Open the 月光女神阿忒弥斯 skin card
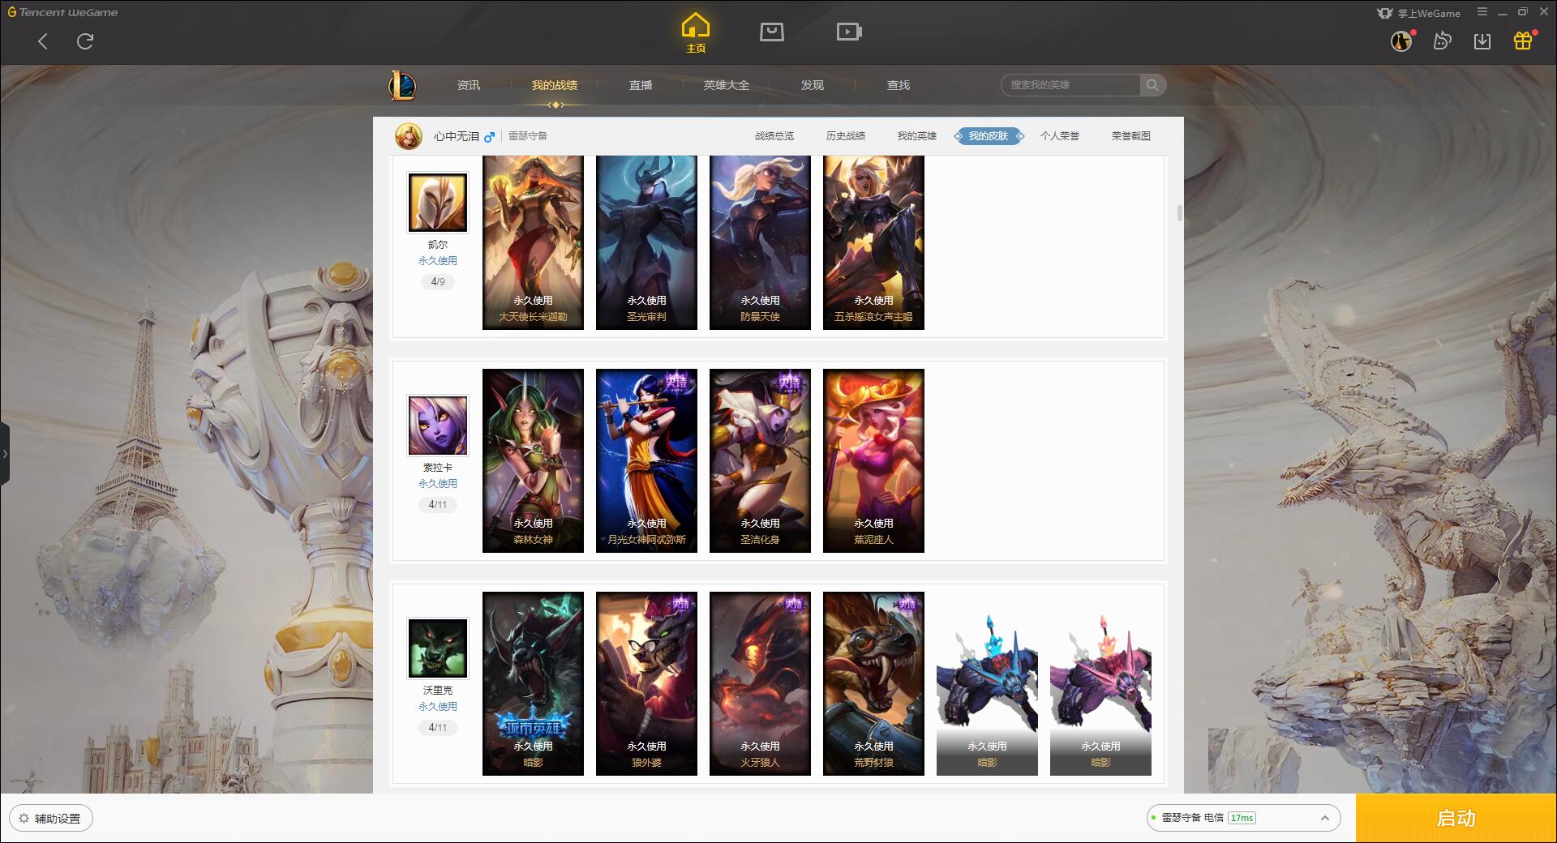Screen dimensions: 1557x843 coord(646,460)
